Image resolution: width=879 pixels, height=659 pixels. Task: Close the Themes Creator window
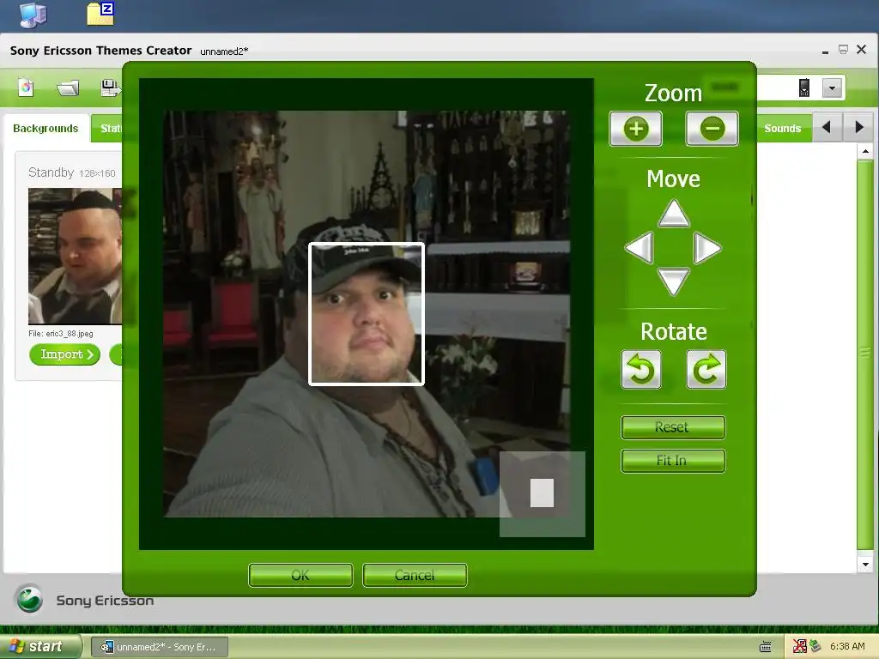[862, 50]
